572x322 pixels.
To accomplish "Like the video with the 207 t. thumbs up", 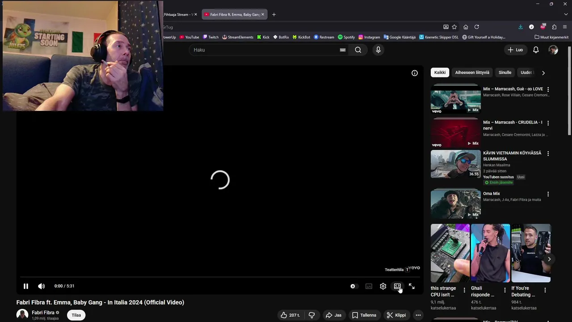I will (x=290, y=315).
